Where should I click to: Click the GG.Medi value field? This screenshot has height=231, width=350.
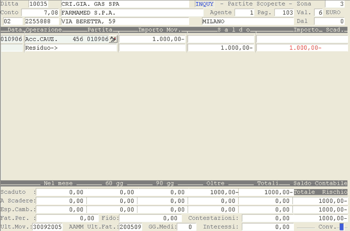pos(186,227)
